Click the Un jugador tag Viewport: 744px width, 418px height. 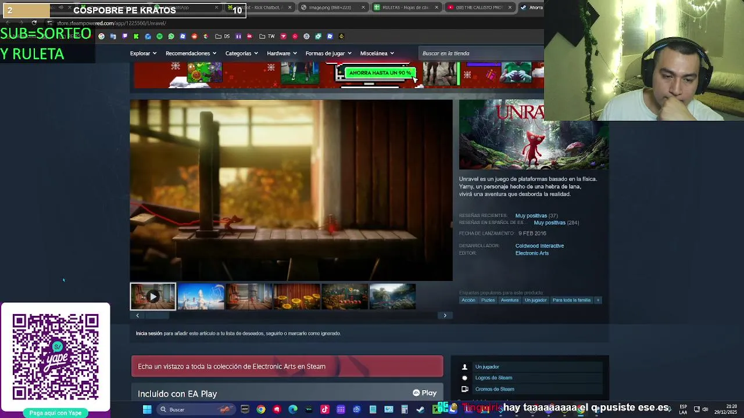tap(535, 300)
